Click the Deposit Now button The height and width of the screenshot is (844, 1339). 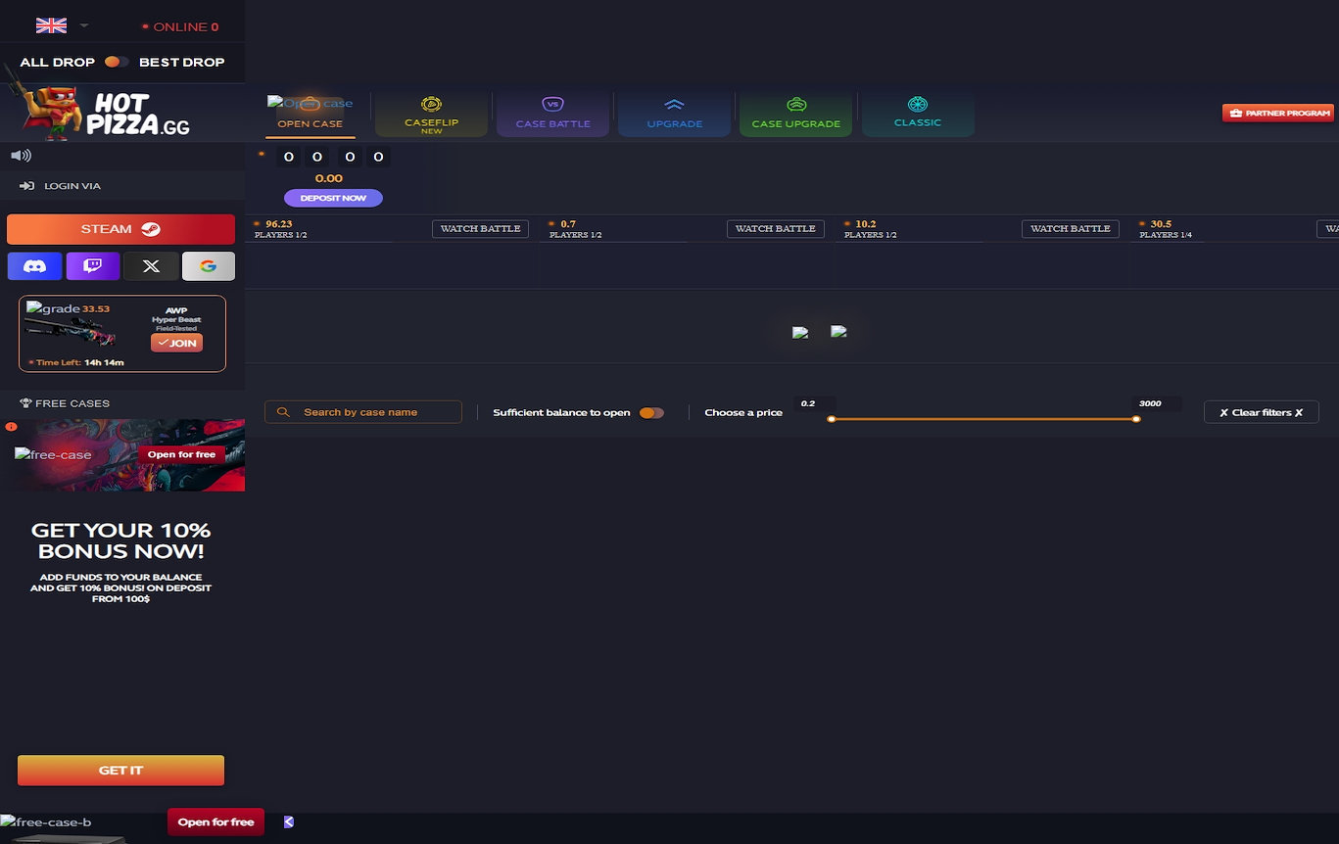pyautogui.click(x=333, y=198)
